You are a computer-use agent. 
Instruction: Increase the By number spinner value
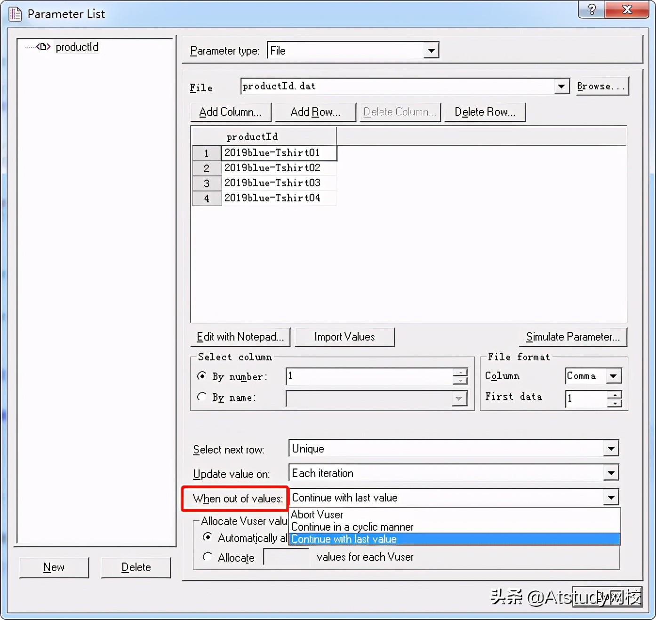(x=460, y=372)
